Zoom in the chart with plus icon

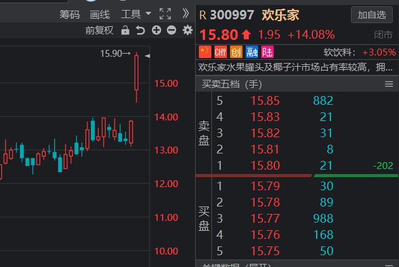click(x=156, y=30)
